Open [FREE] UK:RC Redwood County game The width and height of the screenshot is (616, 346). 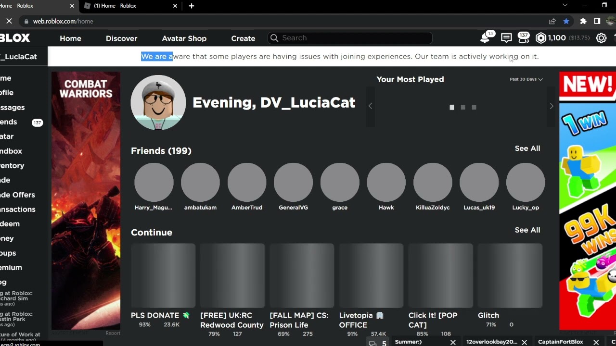point(232,320)
